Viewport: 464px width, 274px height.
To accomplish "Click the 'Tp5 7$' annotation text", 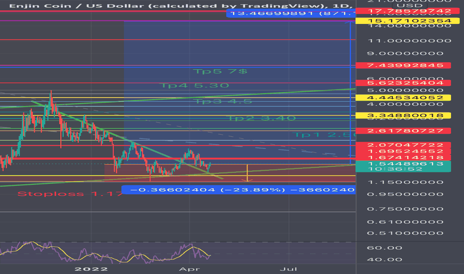I will [220, 71].
